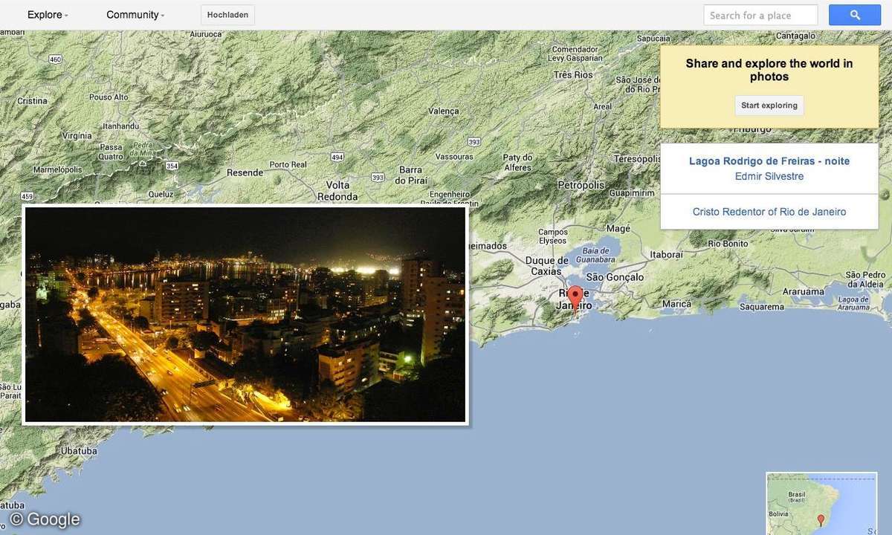Image resolution: width=892 pixels, height=535 pixels.
Task: Open the night city photo thumbnail
Action: tap(245, 314)
